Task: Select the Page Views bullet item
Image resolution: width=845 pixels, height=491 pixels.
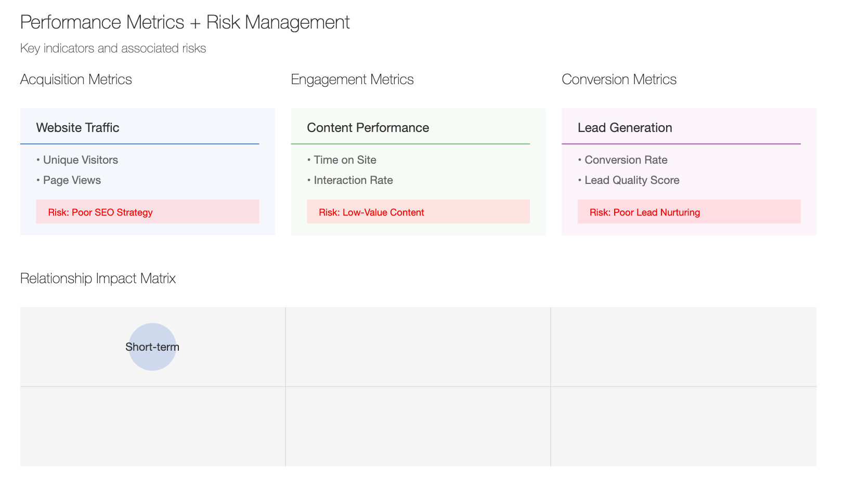Action: [x=69, y=180]
